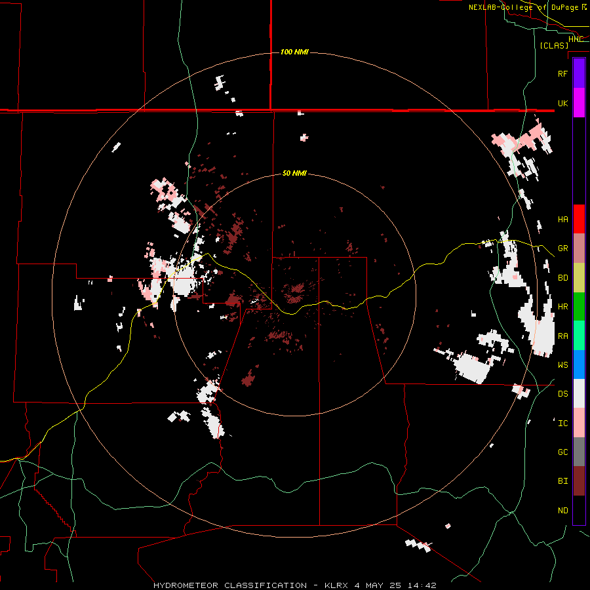Pick the RA light green swatch

click(x=579, y=336)
